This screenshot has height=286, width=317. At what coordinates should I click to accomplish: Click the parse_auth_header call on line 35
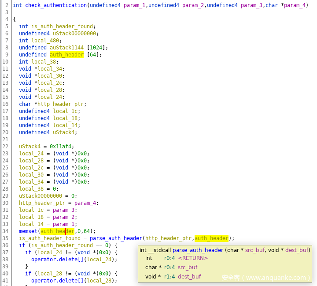point(116,238)
